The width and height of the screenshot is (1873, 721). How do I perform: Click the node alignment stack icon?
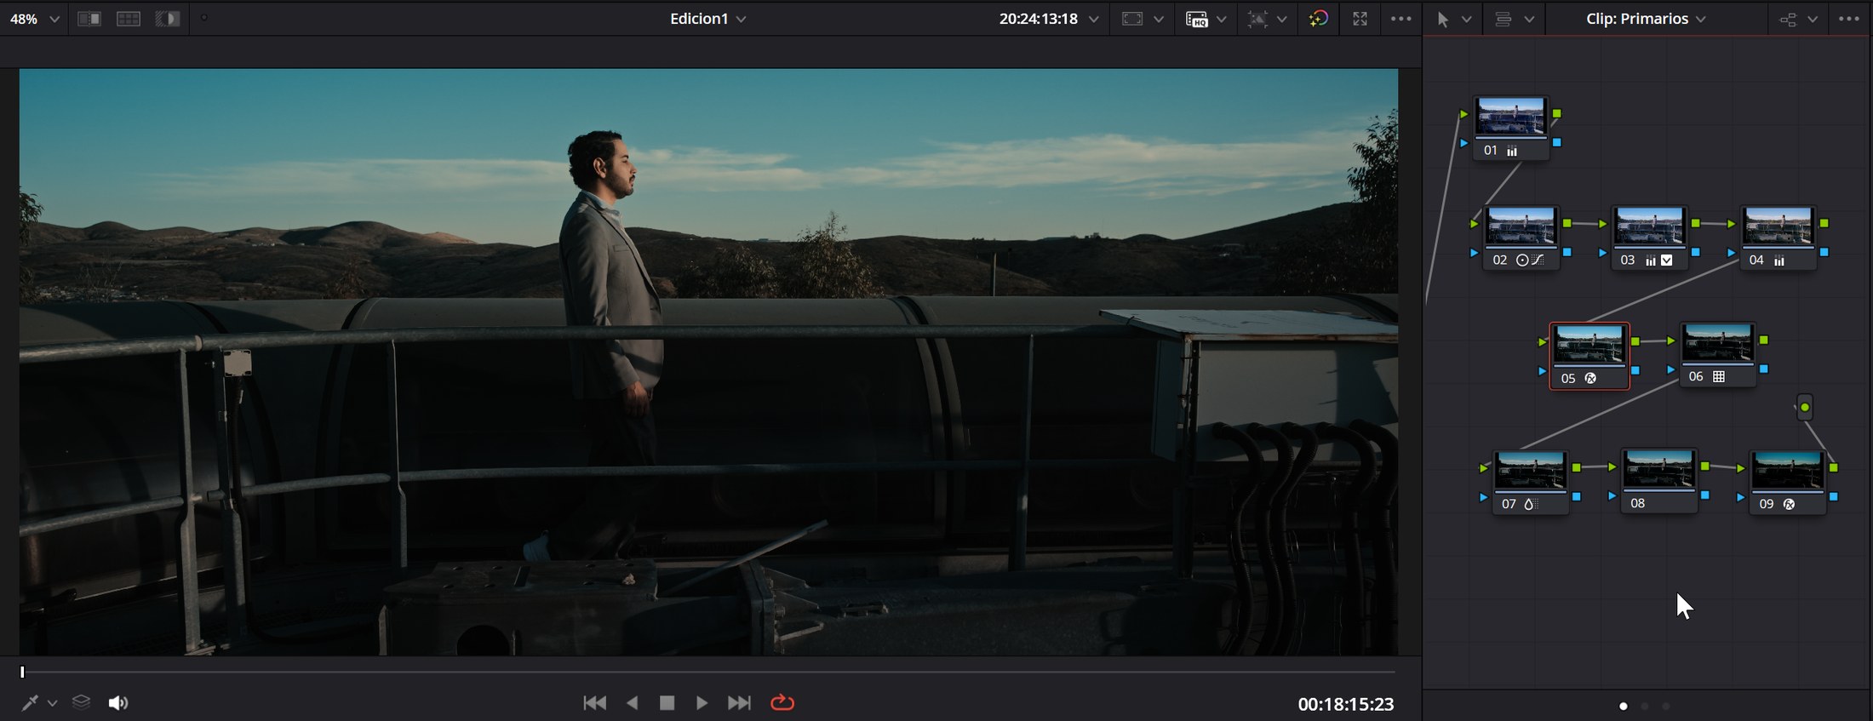coord(1504,19)
